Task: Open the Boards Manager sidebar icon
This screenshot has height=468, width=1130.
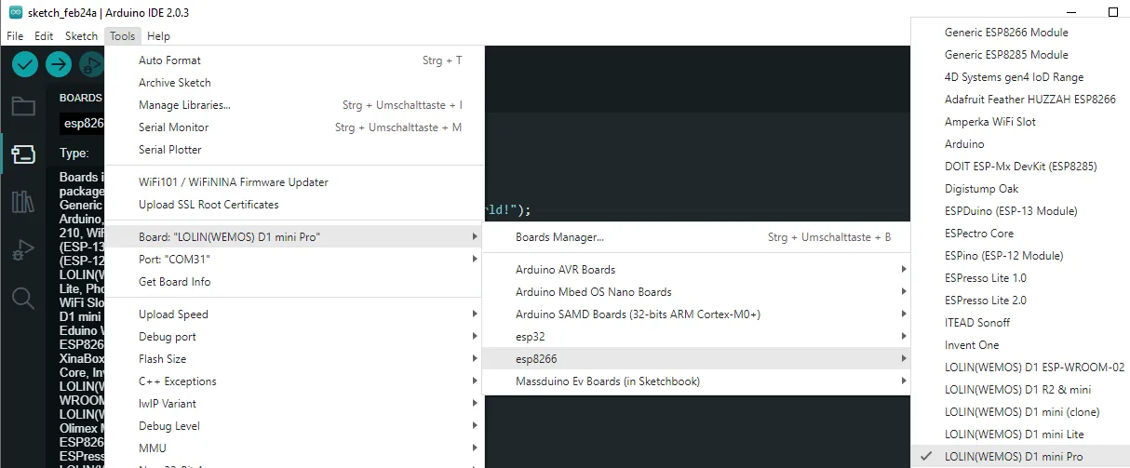Action: [x=23, y=154]
